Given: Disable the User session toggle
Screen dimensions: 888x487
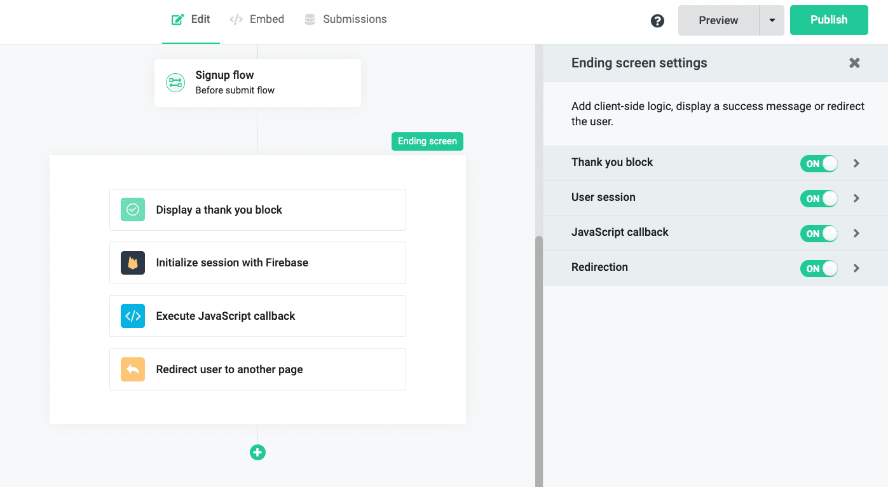Looking at the screenshot, I should point(819,198).
